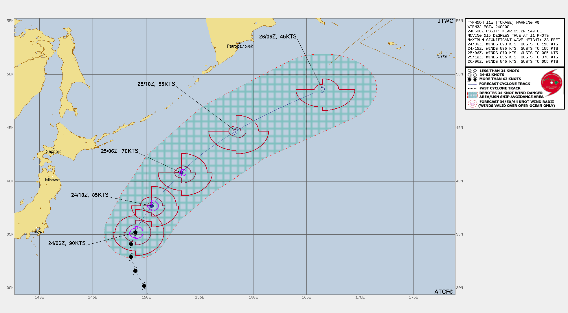This screenshot has width=568, height=313.
Task: Select the '25/18Z, 55KTS' forecast label
Action: tap(156, 84)
